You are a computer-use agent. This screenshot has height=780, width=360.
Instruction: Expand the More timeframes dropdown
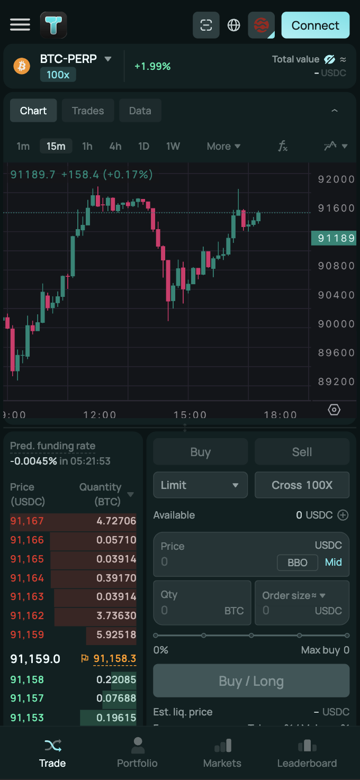pyautogui.click(x=223, y=146)
